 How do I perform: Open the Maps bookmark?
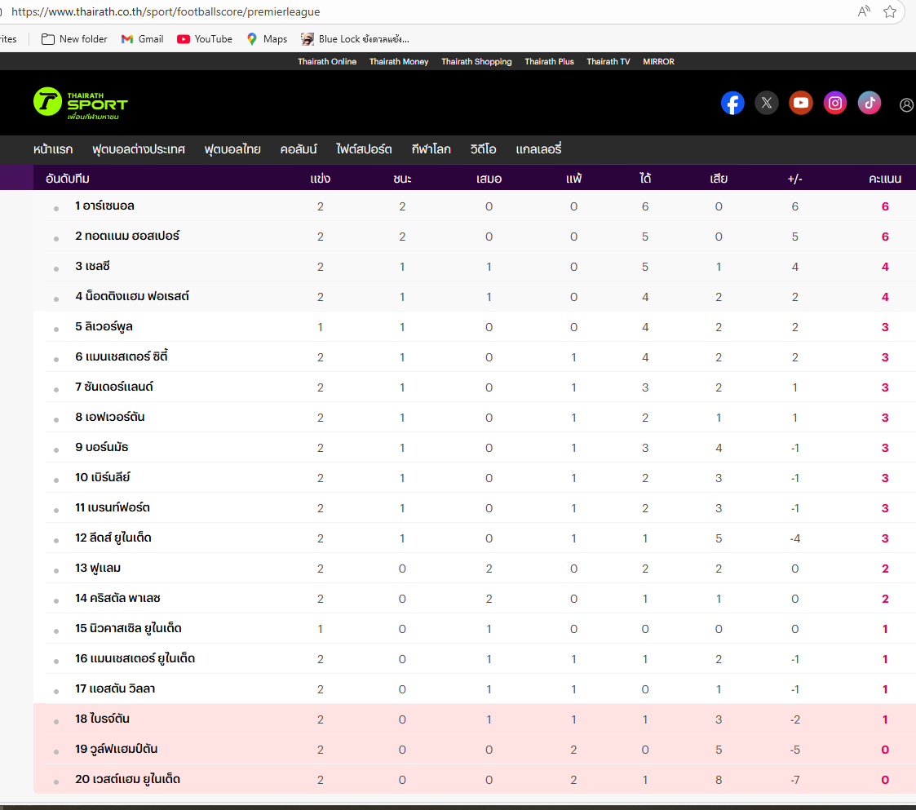pos(267,39)
